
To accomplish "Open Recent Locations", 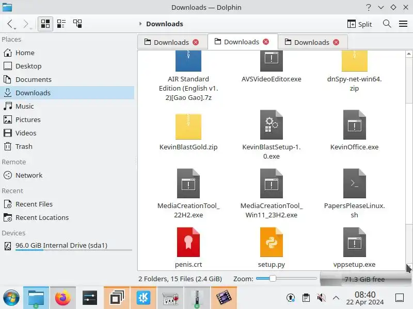I will (67, 217).
